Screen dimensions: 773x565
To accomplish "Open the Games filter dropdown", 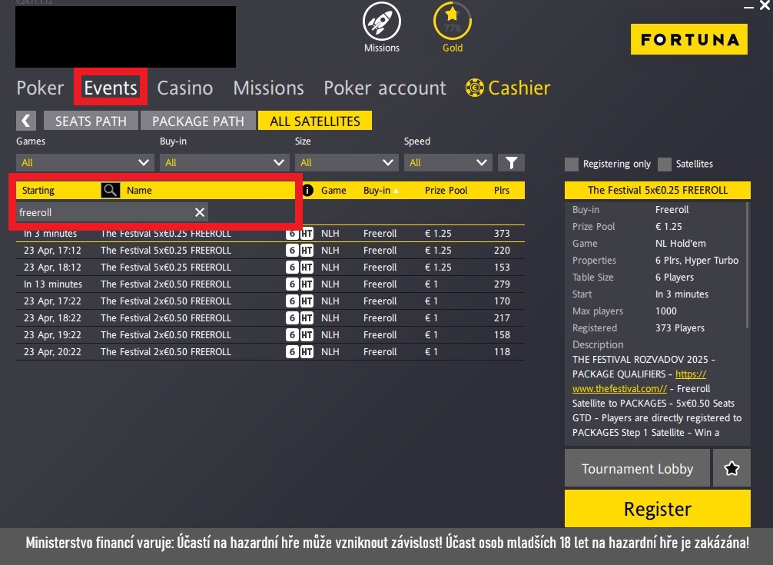I will pos(85,162).
